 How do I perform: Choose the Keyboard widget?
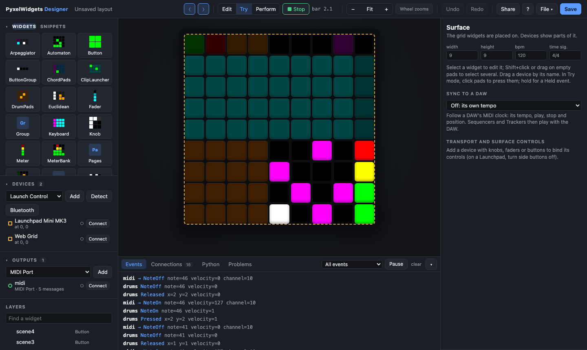pos(59,126)
